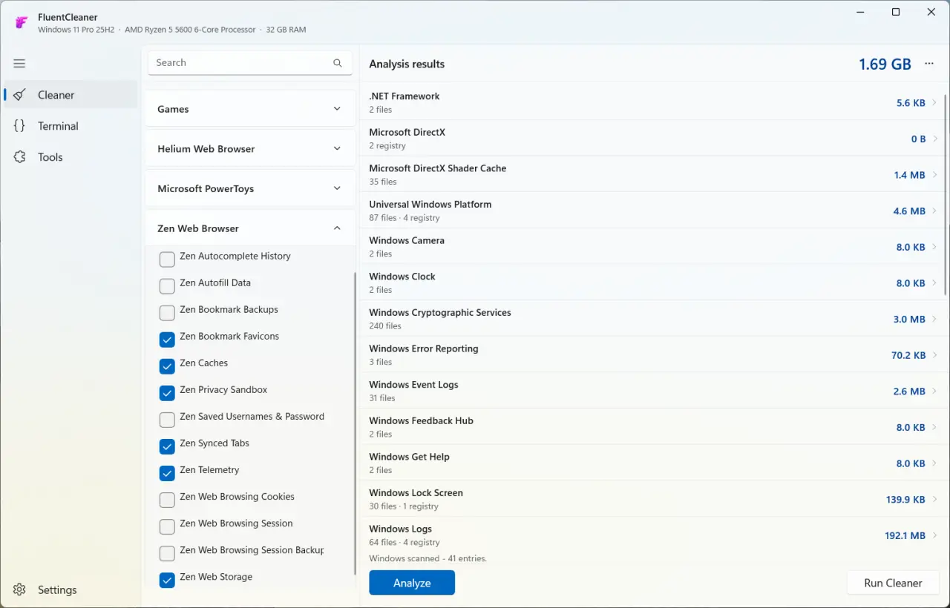
Task: Click the Cleaner broom icon
Action: point(20,95)
